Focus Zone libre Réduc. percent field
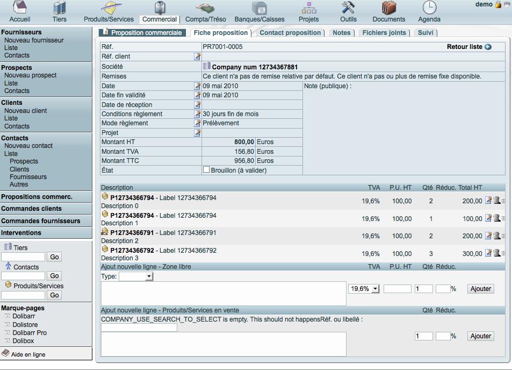512x370 pixels. (x=443, y=289)
